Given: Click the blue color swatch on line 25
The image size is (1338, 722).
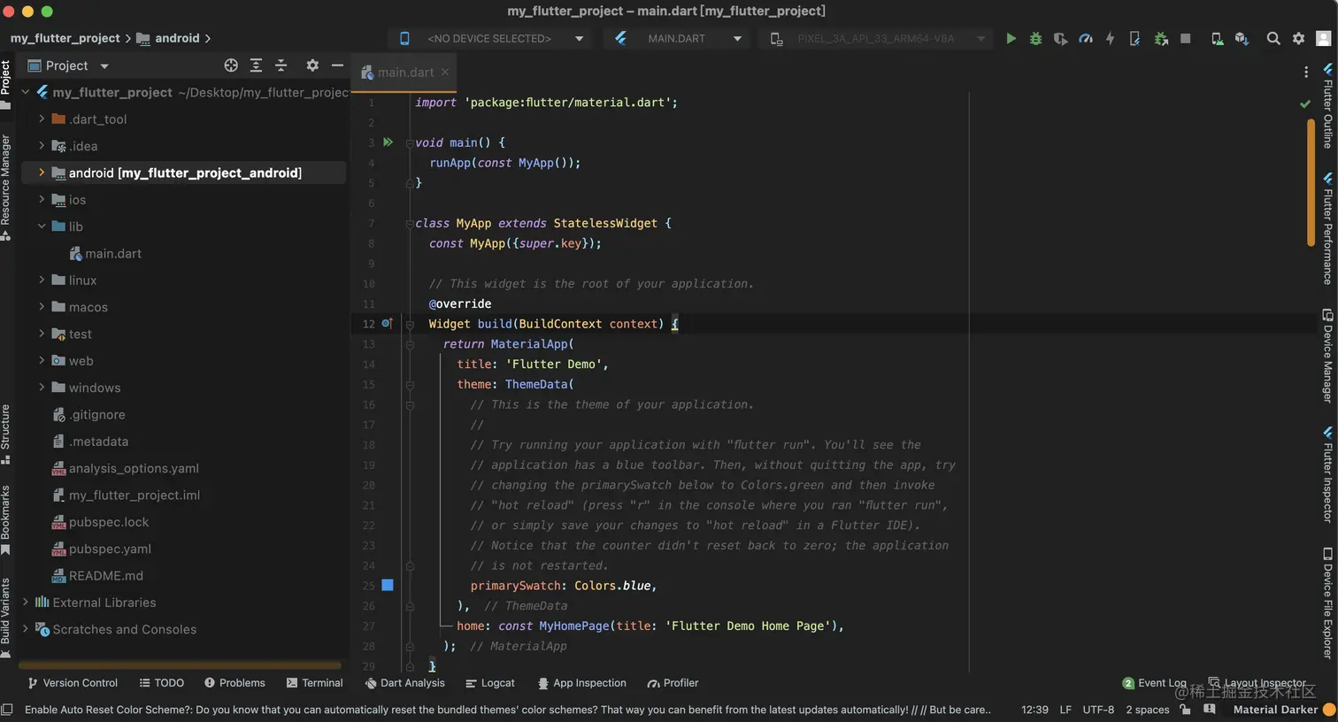Looking at the screenshot, I should [x=388, y=586].
